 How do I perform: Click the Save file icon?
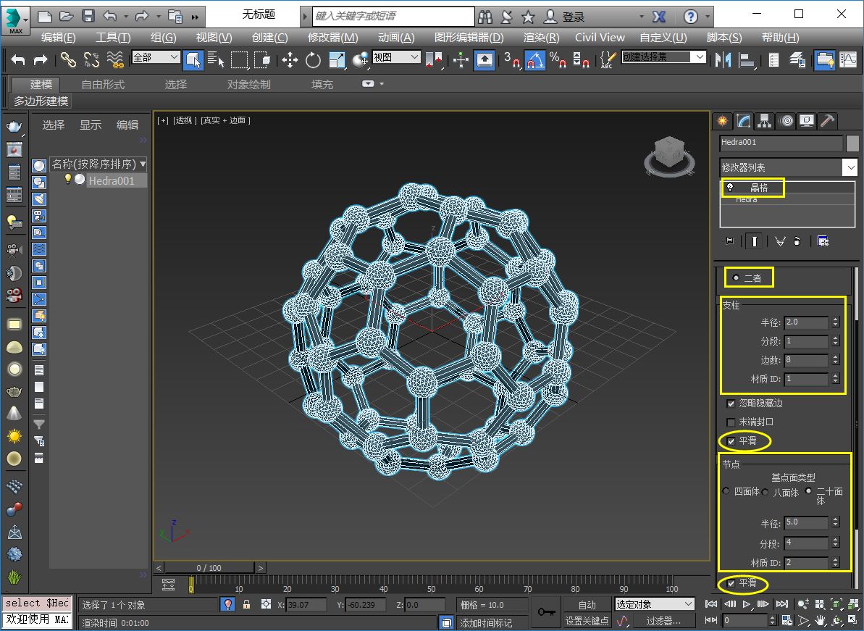tap(88, 17)
